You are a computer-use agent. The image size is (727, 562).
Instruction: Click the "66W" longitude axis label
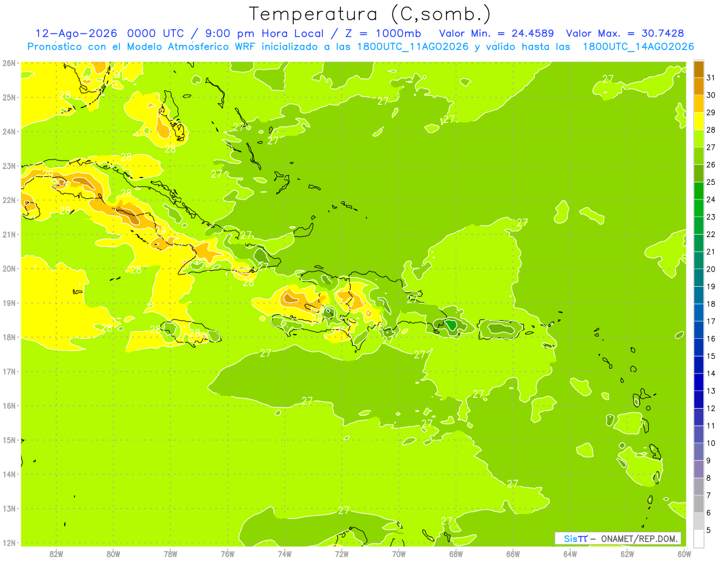pyautogui.click(x=513, y=554)
